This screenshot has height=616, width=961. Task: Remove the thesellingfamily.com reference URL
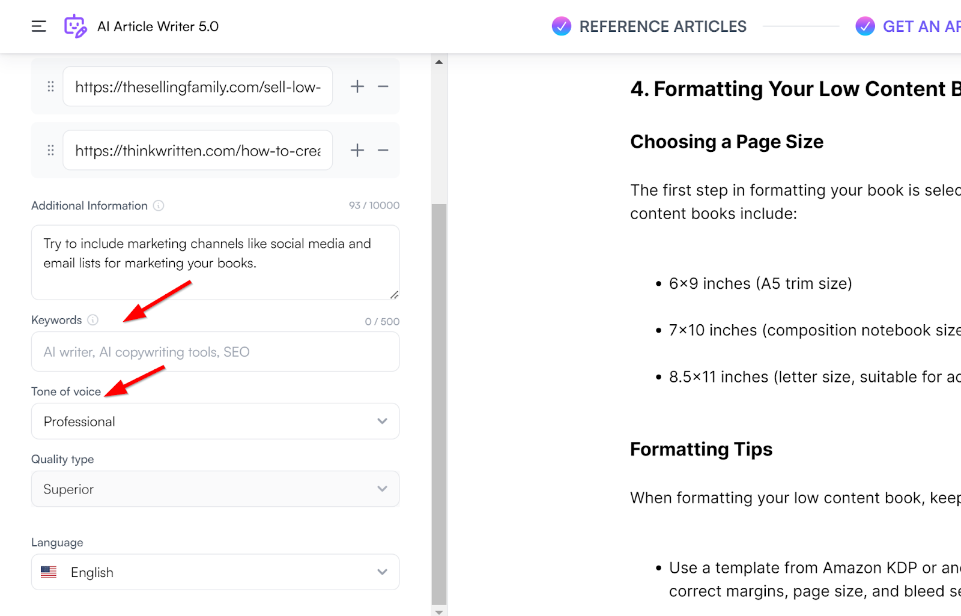[383, 86]
